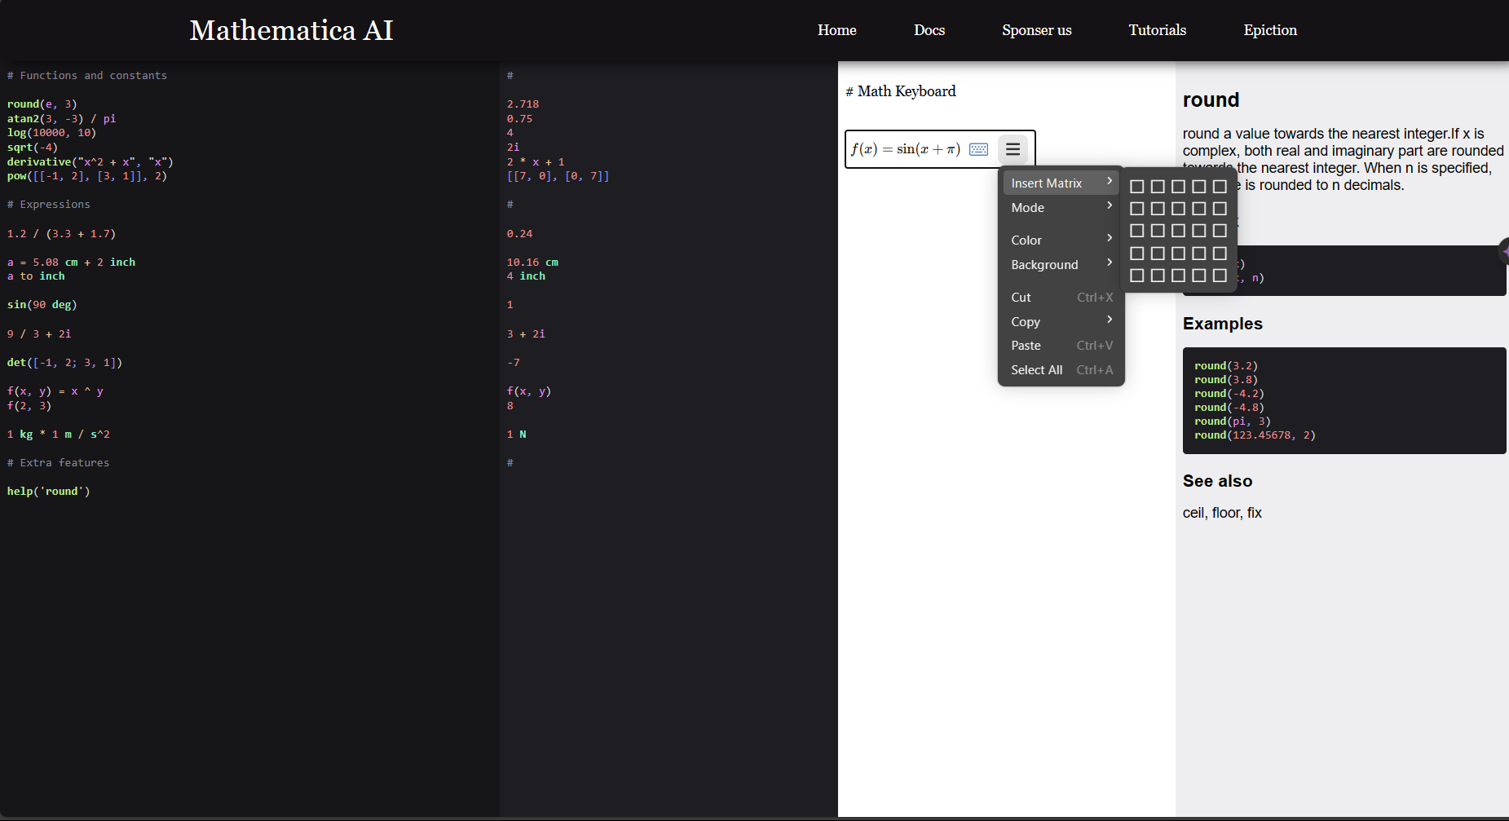This screenshot has width=1509, height=821.
Task: Toggle the virtual keyboard icon in math field
Action: pos(978,149)
